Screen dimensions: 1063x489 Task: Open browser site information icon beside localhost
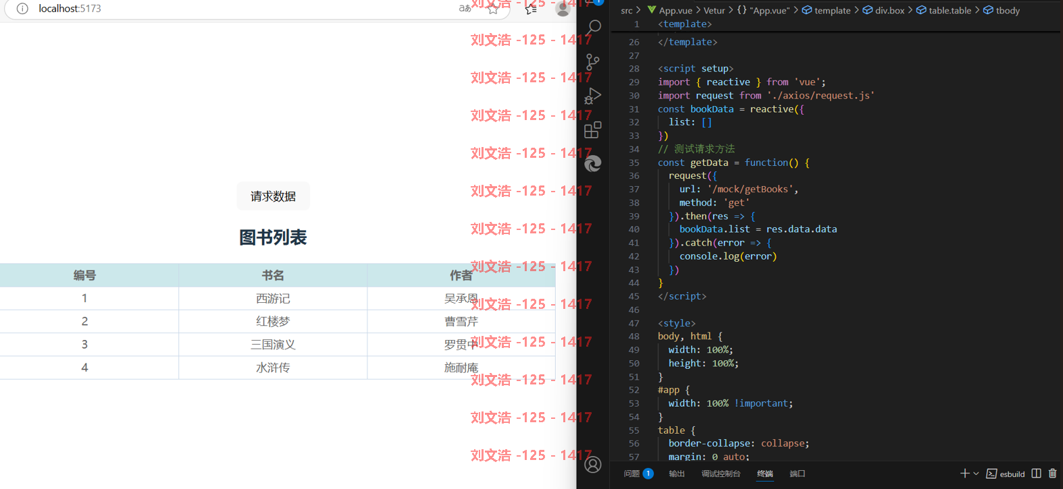coord(22,9)
